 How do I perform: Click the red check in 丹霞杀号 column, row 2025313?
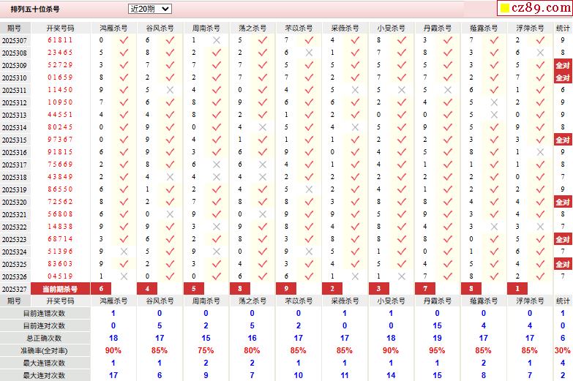point(448,115)
